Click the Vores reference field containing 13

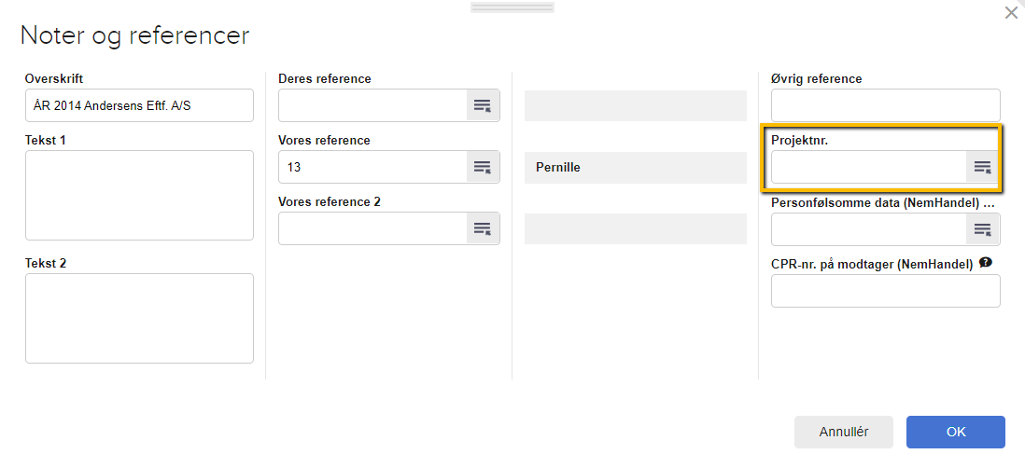pyautogui.click(x=372, y=167)
